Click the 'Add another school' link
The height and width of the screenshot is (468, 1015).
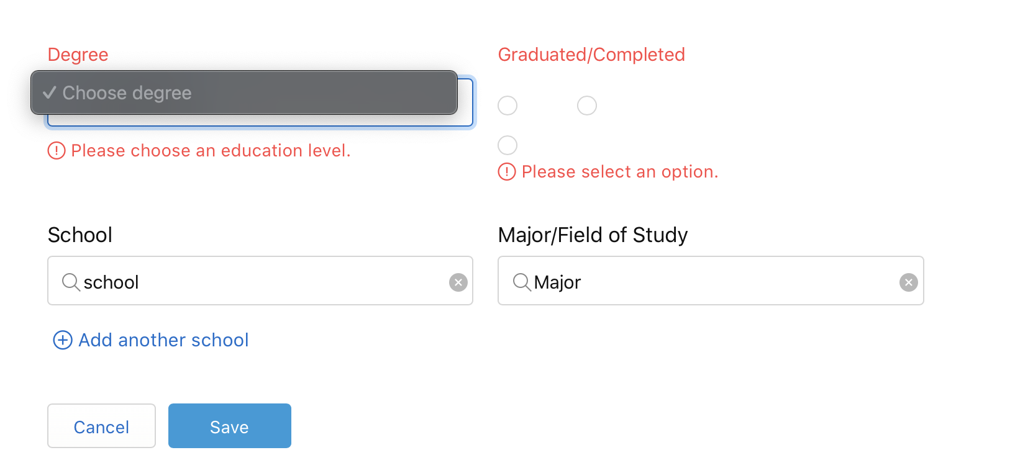click(163, 340)
